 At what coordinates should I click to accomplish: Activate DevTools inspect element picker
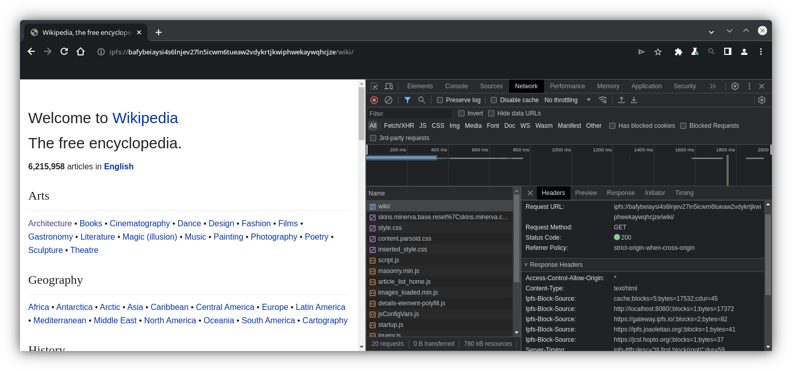point(374,86)
